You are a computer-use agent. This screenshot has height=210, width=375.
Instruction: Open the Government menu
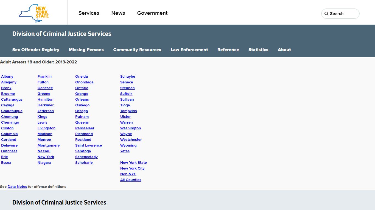(152, 13)
